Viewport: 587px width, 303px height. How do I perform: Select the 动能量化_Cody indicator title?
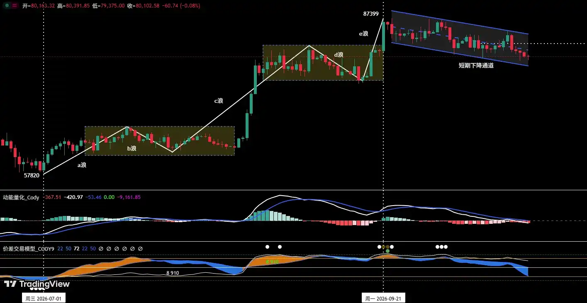point(21,197)
